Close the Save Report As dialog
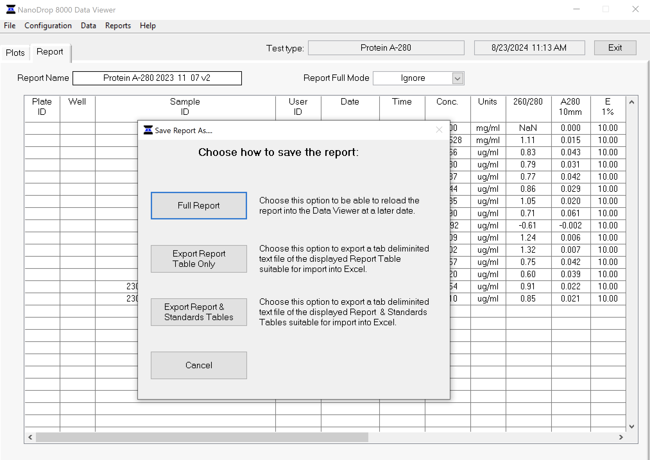Viewport: 650px width, 460px height. [439, 130]
